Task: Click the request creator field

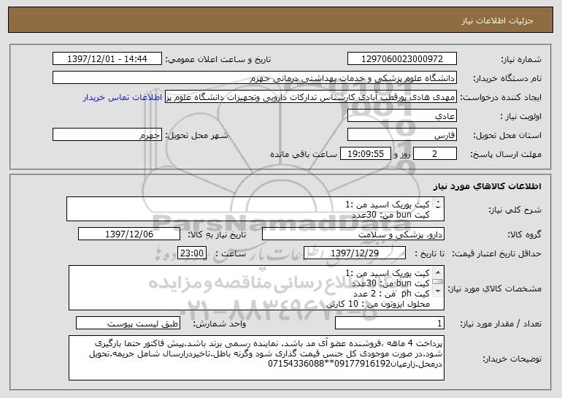Action: 311,97
